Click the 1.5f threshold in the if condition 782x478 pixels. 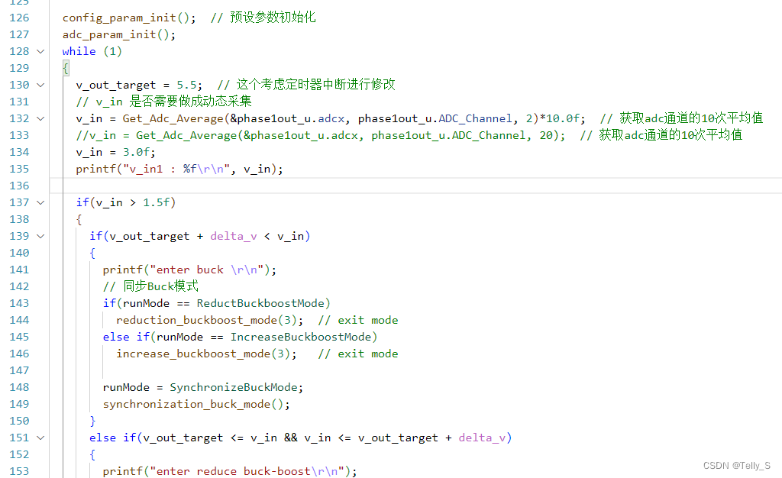[x=156, y=202]
